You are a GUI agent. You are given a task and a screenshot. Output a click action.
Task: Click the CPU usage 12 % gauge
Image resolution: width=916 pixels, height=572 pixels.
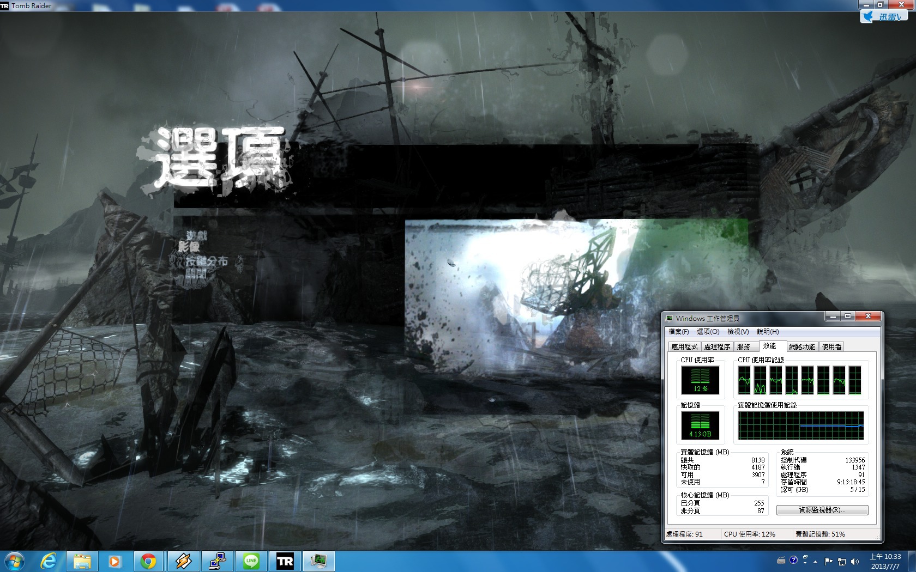pos(701,380)
